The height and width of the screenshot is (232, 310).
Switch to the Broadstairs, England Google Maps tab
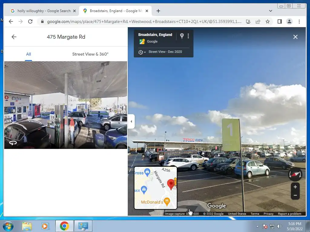pos(116,11)
